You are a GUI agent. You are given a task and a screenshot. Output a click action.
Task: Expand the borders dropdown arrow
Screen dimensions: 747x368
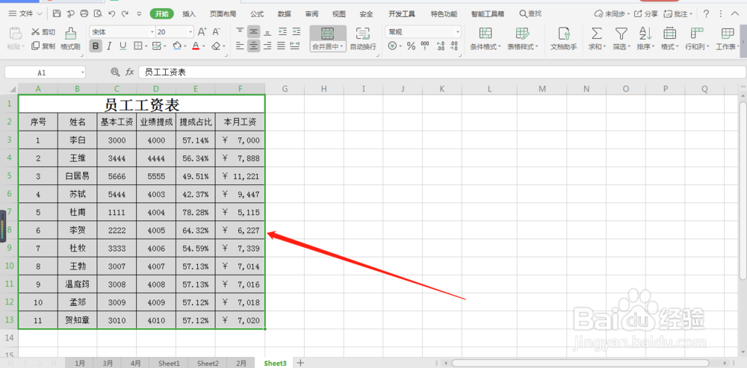146,46
